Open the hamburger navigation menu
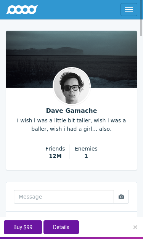 pos(129,10)
